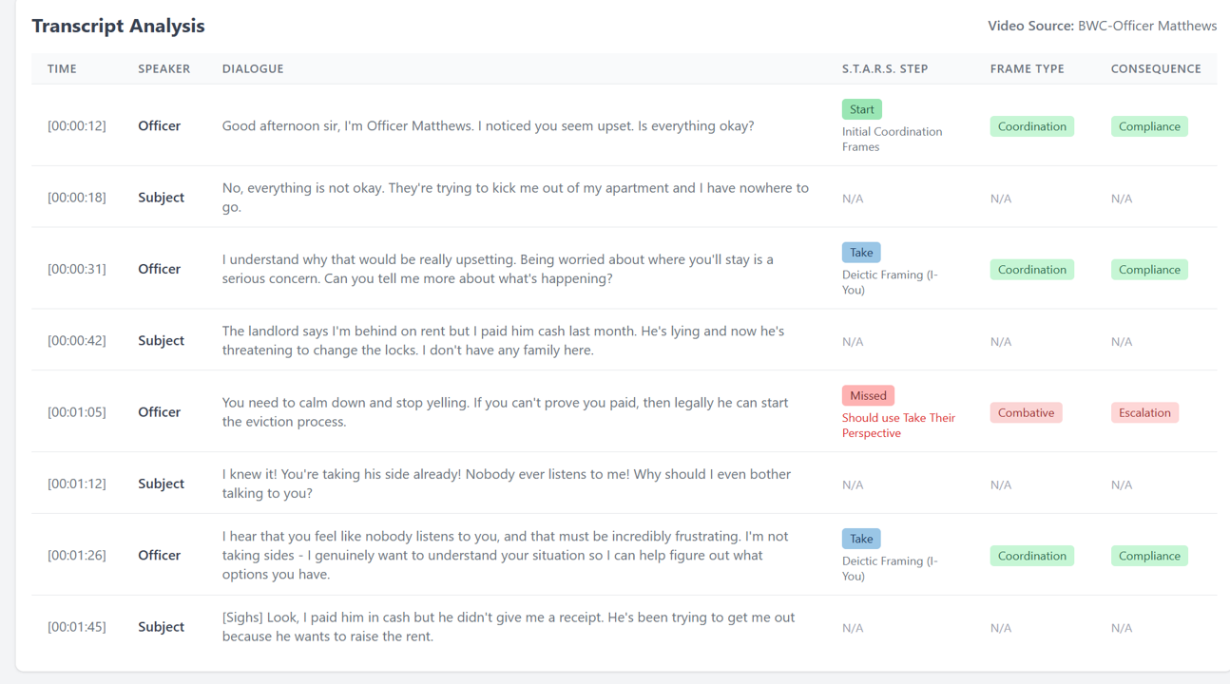Screen dimensions: 1230x684
Task: Click the CONSEQUENCE column header
Action: [x=1156, y=68]
